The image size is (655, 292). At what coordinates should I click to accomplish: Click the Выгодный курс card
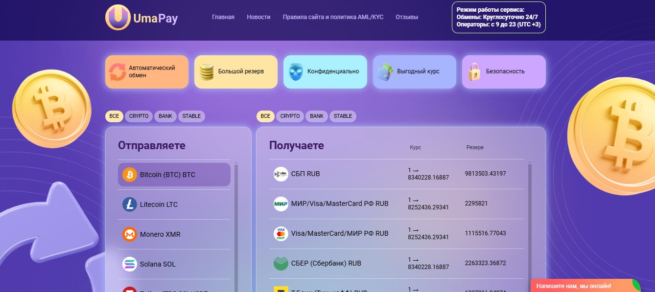click(415, 72)
